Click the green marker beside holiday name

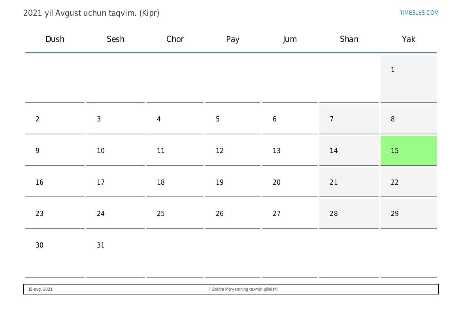(209, 289)
